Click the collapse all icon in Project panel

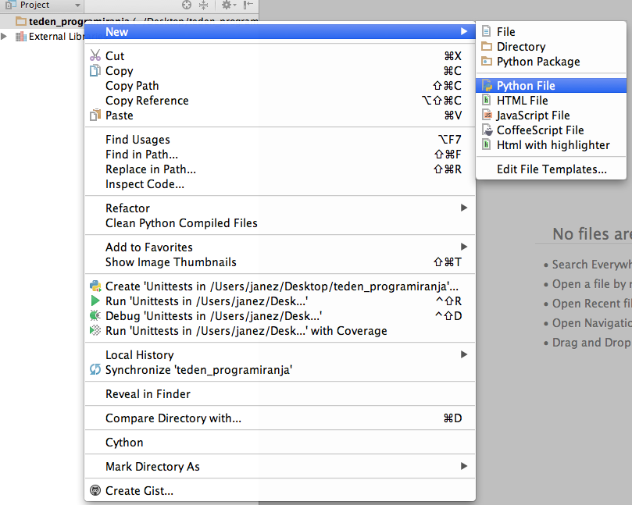pos(203,5)
